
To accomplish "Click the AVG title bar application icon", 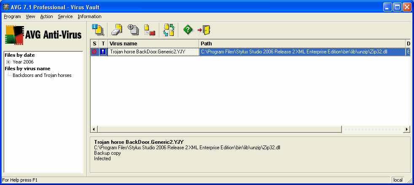I will pyautogui.click(x=6, y=7).
